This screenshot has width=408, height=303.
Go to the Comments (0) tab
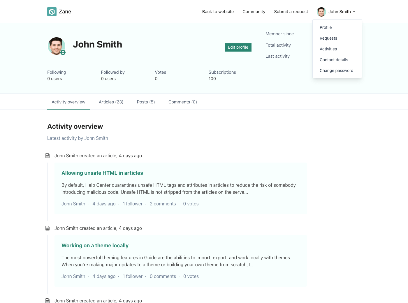tap(182, 102)
